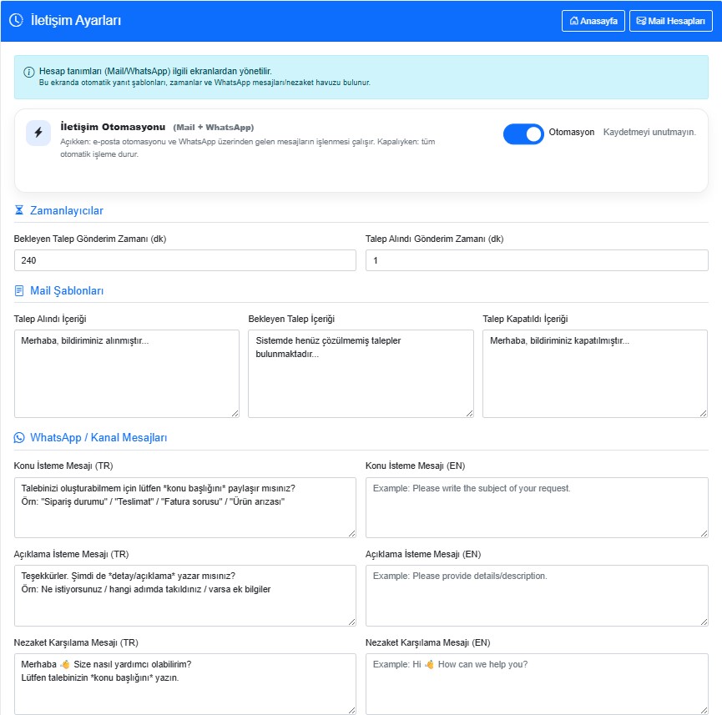Click the WhatsApp icon in section header

tap(19, 437)
